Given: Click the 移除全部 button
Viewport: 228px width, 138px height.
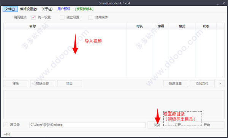Looking at the screenshot, I should [x=43, y=84].
